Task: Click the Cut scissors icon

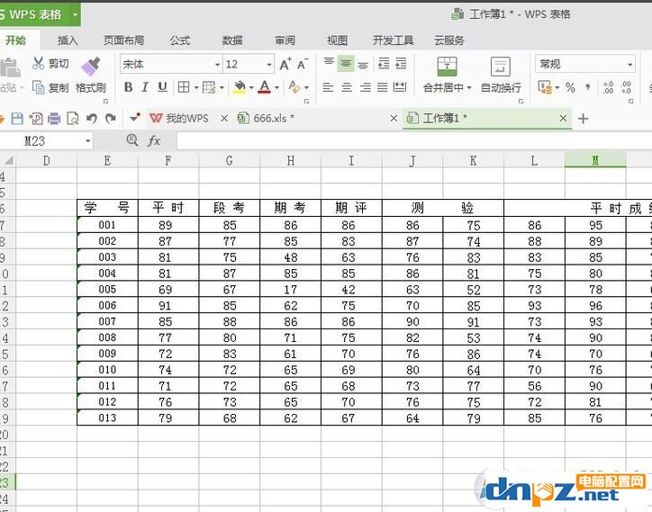Action: tap(38, 63)
